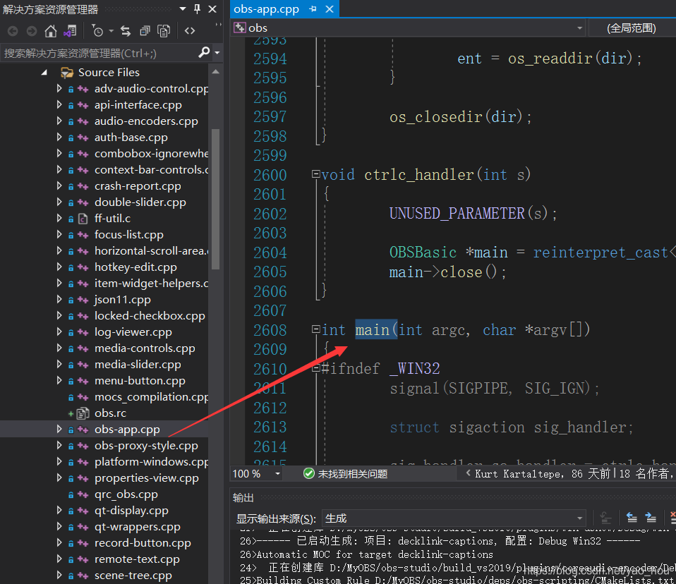
Task: Select double-slider.cpp file
Action: pyautogui.click(x=140, y=202)
